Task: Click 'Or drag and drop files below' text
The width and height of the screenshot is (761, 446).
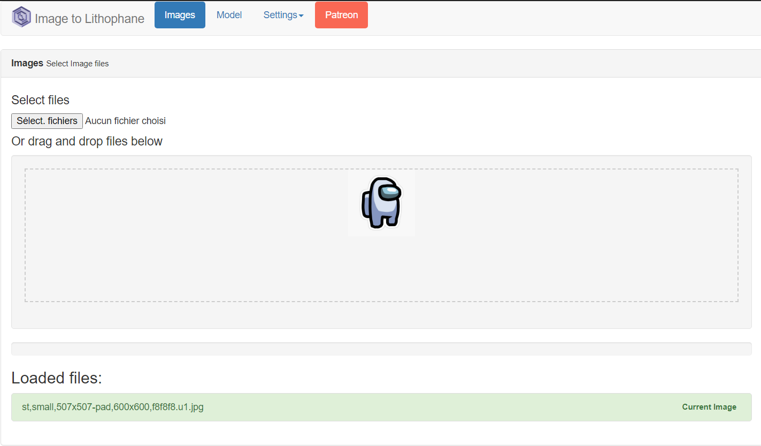Action: [x=87, y=141]
